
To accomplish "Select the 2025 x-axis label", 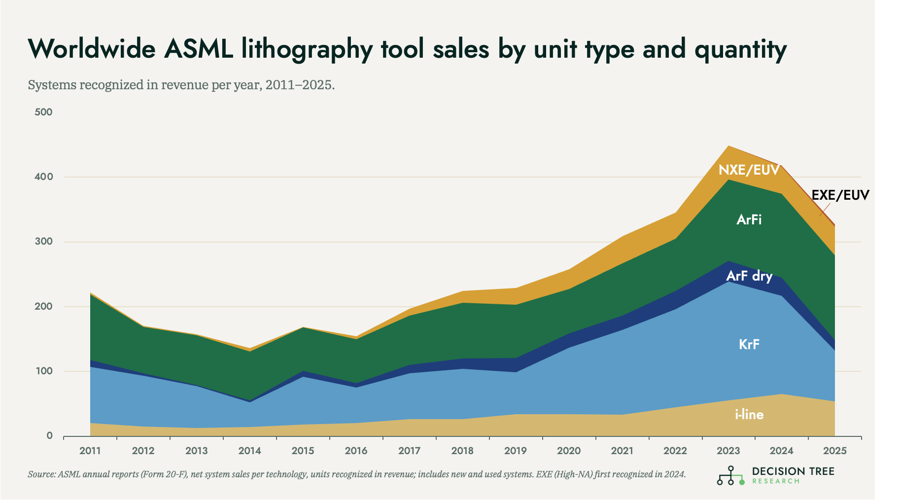I will click(835, 451).
